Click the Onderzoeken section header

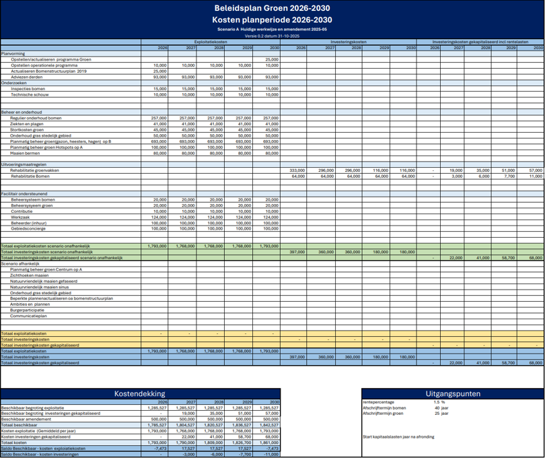pyautogui.click(x=14, y=83)
